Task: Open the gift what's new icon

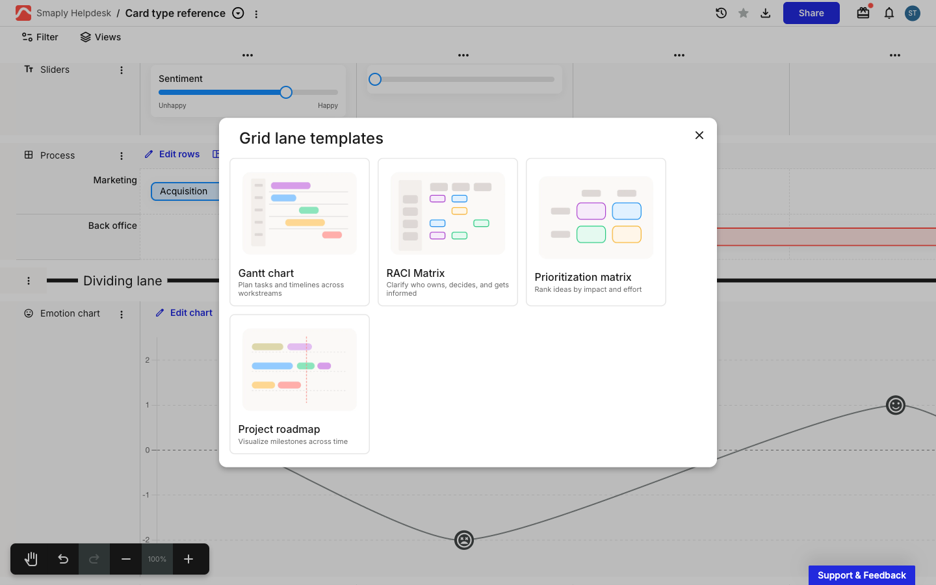Action: coord(863,13)
